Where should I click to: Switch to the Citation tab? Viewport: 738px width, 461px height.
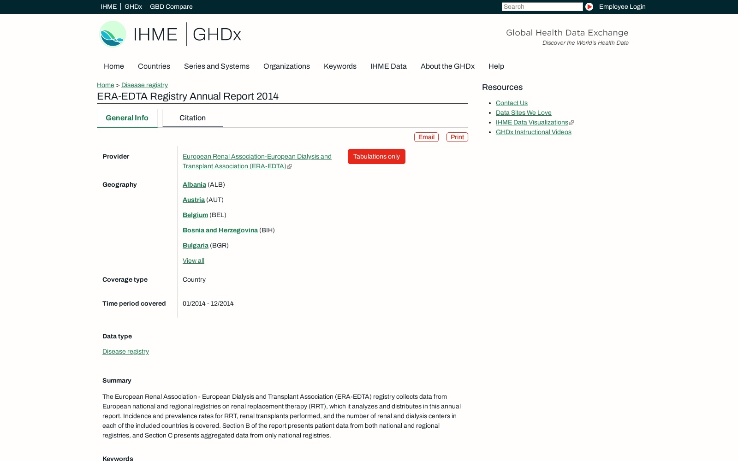(x=193, y=118)
